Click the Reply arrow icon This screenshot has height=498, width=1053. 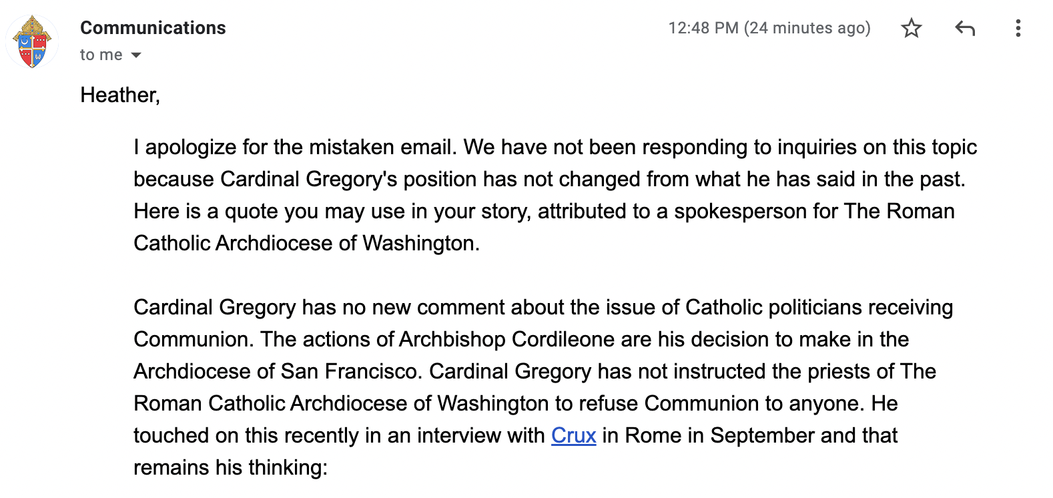click(965, 28)
